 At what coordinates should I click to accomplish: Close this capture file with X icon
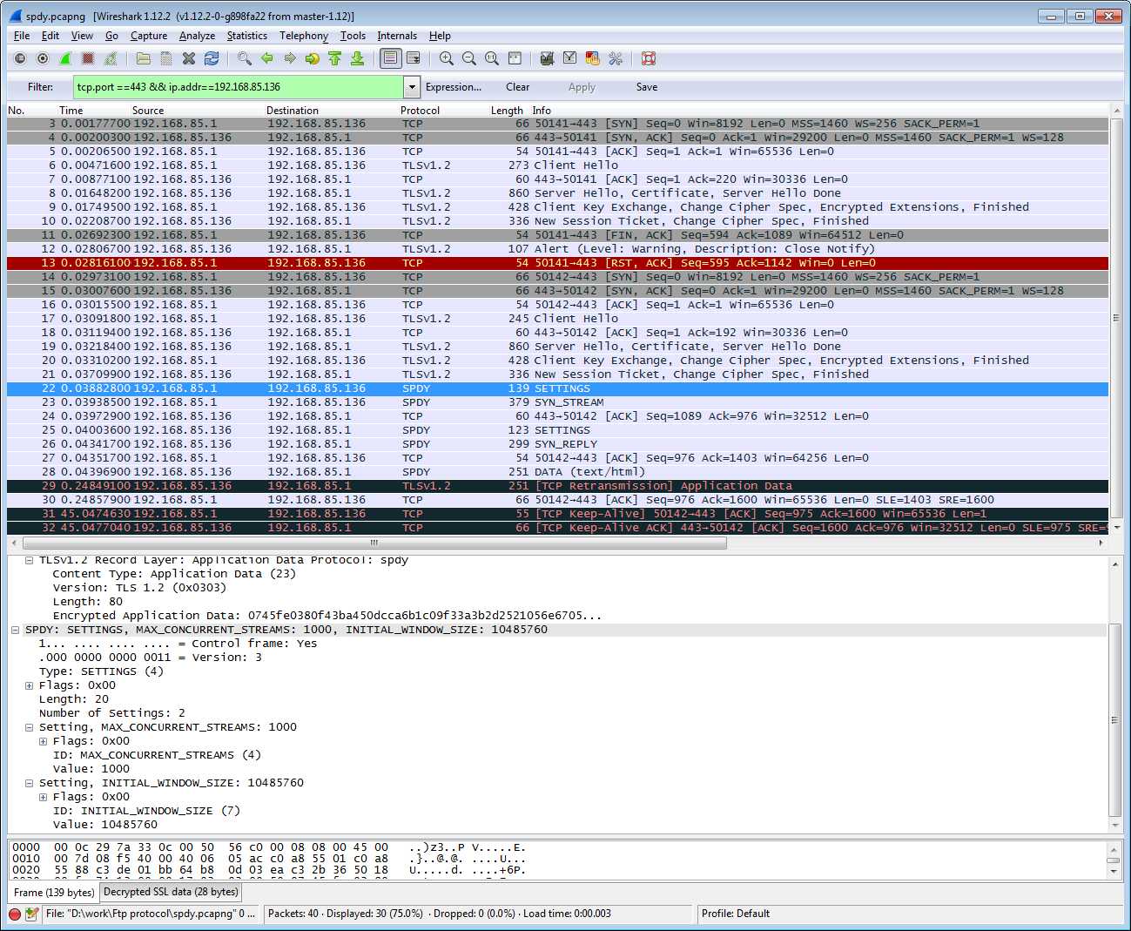[189, 58]
